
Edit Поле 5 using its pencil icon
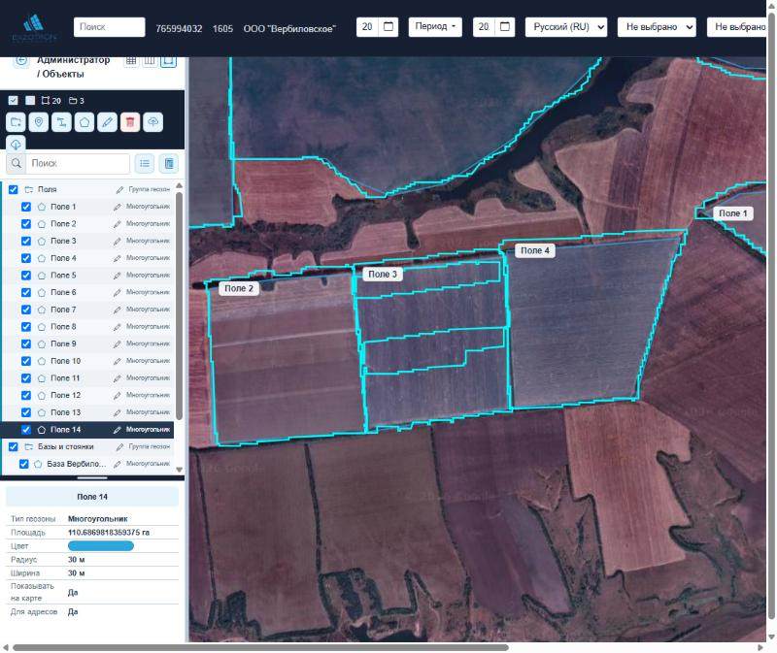point(118,276)
